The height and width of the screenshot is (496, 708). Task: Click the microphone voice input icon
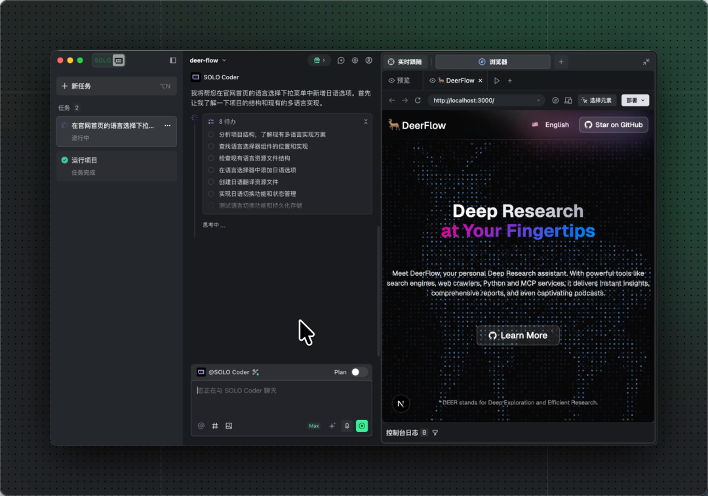pyautogui.click(x=347, y=426)
